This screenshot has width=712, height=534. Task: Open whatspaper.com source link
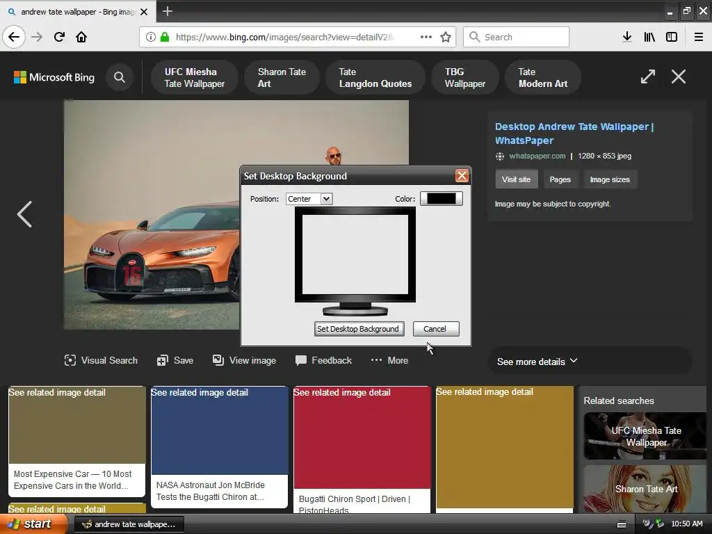537,156
